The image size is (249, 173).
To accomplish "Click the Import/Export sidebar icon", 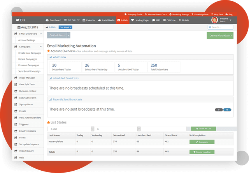I will pyautogui.click(x=16, y=151).
